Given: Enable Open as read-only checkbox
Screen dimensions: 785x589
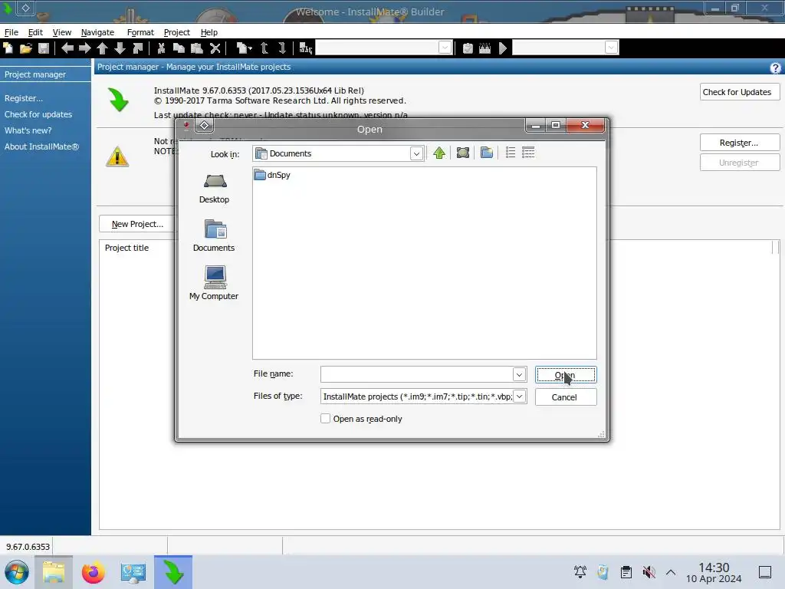Looking at the screenshot, I should 325,419.
